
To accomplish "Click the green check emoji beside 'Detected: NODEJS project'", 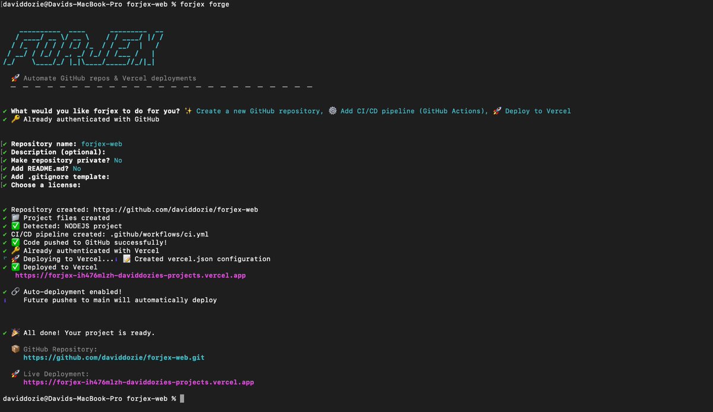I will pyautogui.click(x=15, y=226).
